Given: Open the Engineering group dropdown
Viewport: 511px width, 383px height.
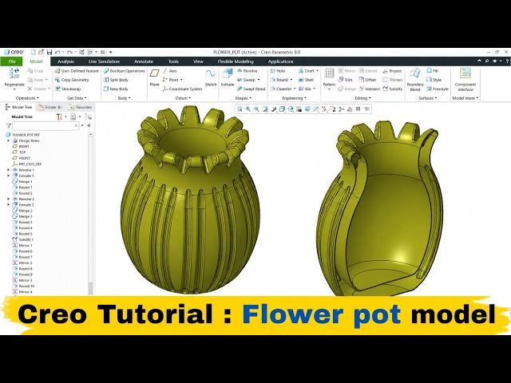Looking at the screenshot, I should click(x=295, y=98).
